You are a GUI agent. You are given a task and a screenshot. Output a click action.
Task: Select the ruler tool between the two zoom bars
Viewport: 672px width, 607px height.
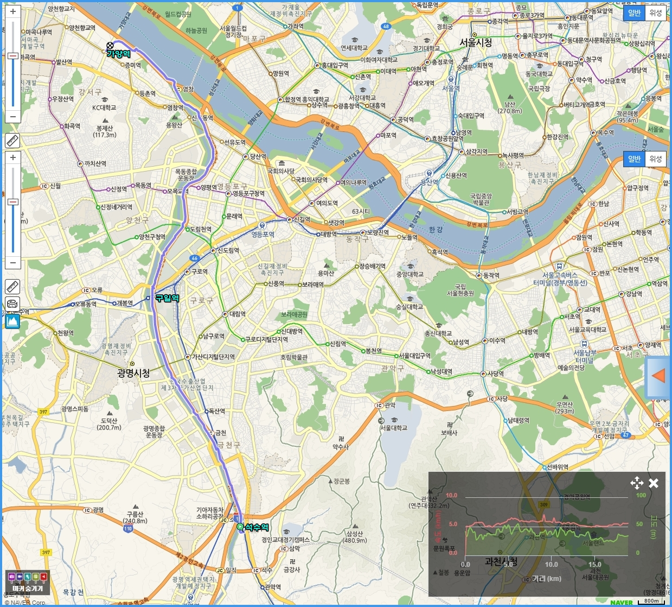[13, 141]
